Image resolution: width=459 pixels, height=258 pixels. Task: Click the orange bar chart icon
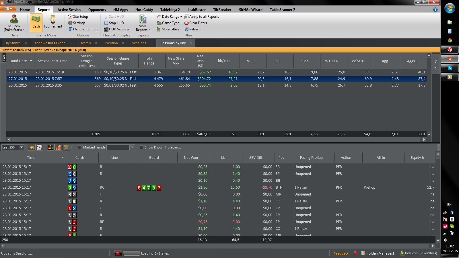[x=58, y=147]
